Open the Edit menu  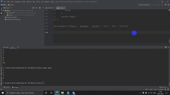[8, 2]
